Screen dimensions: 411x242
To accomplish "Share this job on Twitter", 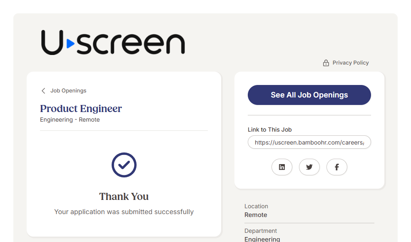I will [309, 167].
